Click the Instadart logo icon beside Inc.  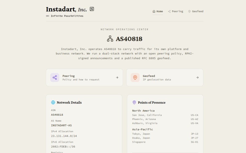pos(92,9)
